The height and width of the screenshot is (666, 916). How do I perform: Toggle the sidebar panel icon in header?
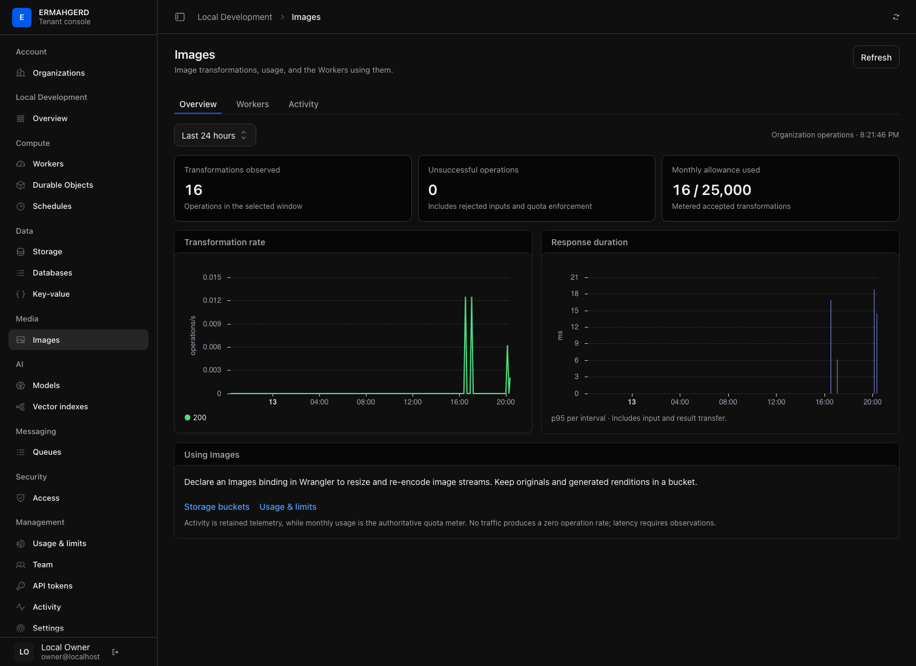pos(180,17)
